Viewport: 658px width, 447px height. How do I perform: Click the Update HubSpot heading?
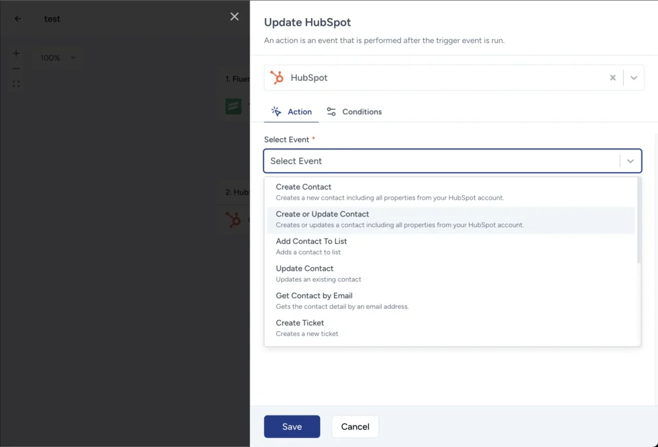tap(307, 22)
